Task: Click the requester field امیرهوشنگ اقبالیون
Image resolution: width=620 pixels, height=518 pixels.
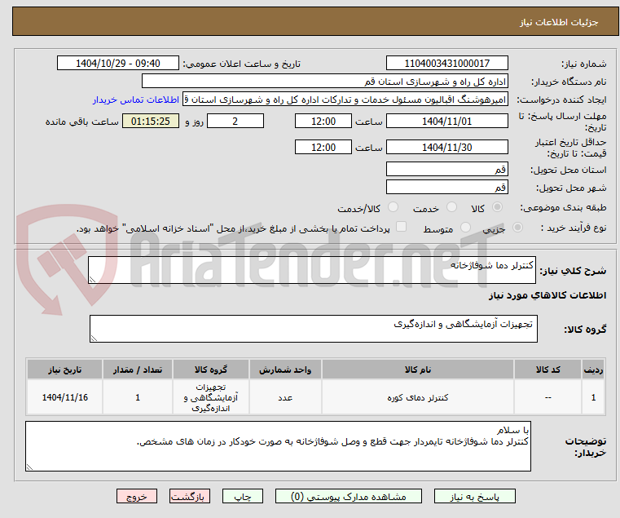Action: [345, 100]
